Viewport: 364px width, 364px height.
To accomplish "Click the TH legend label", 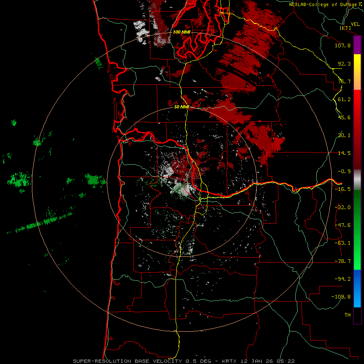I will [x=347, y=315].
